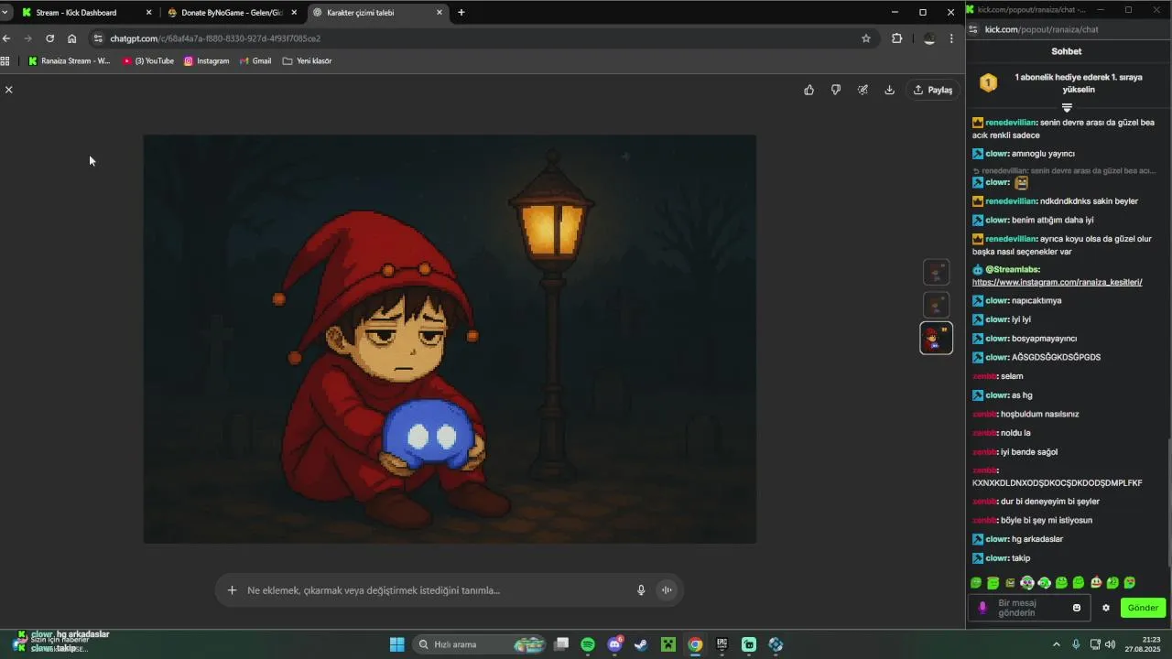
Task: Download the generated image
Action: coord(889,90)
